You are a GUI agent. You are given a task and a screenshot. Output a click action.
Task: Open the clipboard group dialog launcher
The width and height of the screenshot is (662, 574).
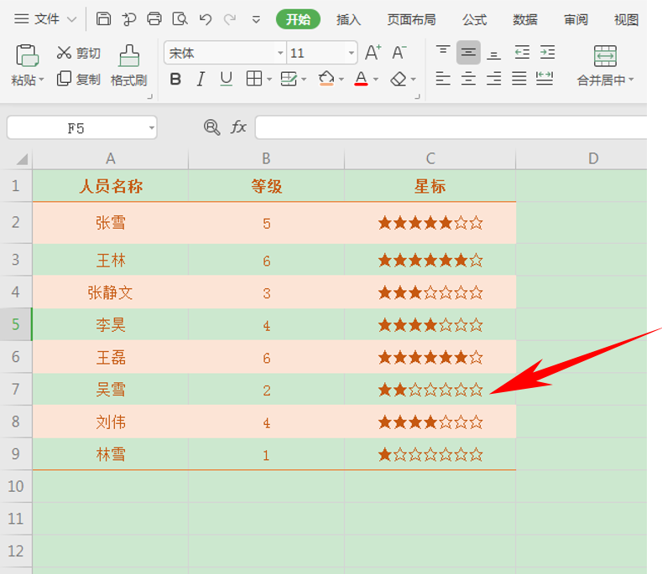click(149, 96)
